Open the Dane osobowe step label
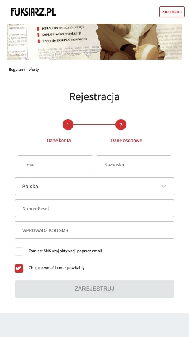Screen dimensions: 189x337 126,140
